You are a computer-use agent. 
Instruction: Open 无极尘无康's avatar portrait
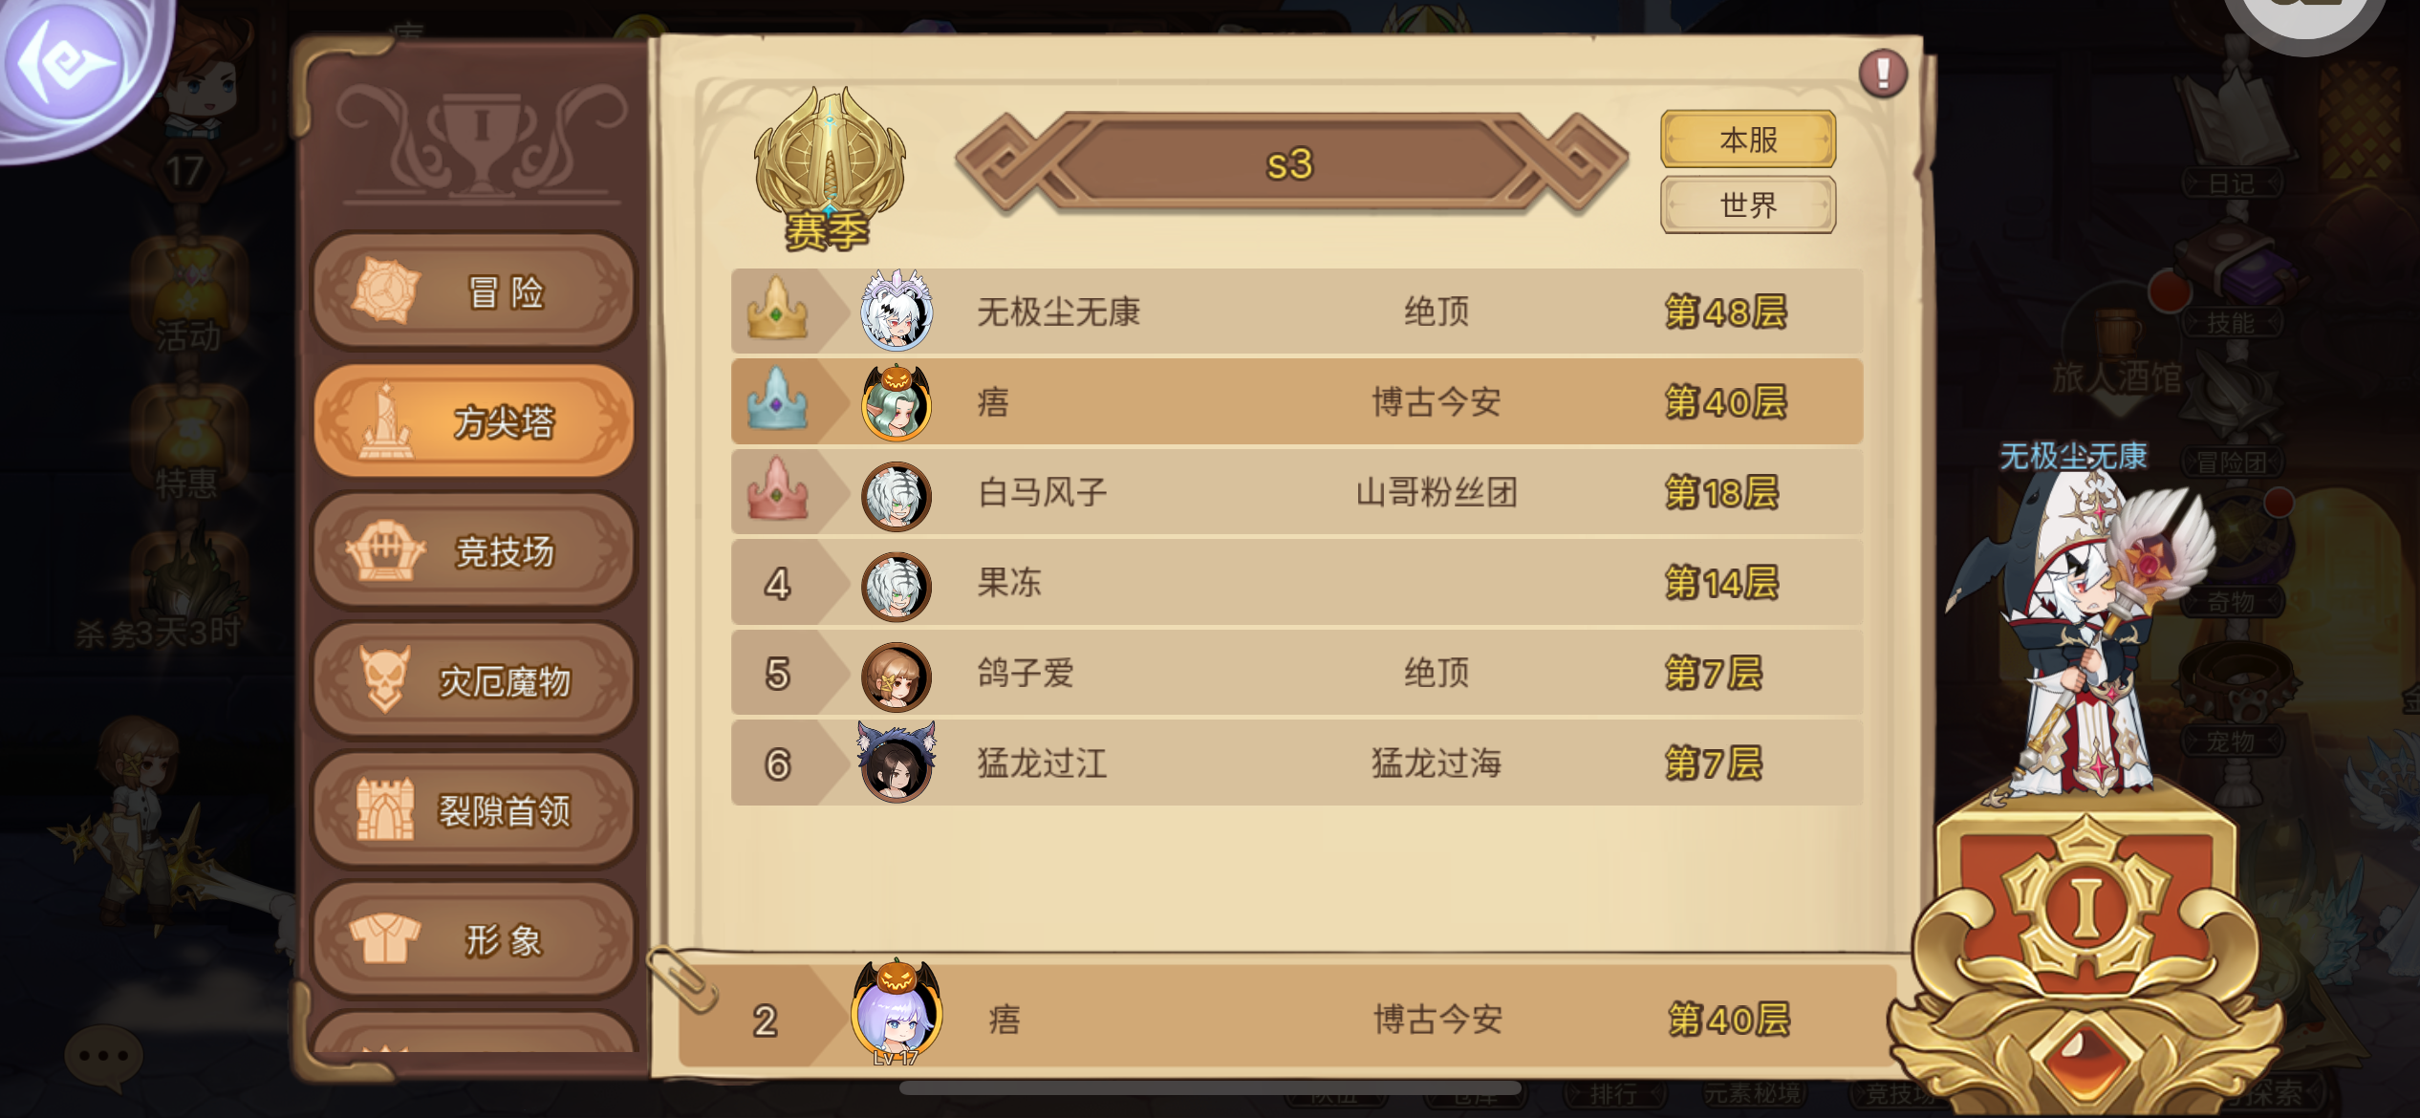(x=897, y=312)
